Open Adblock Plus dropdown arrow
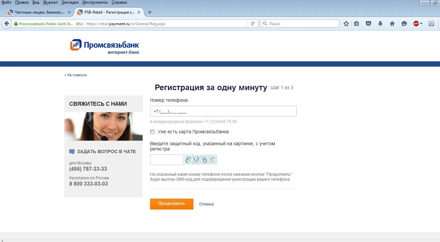Image resolution: width=440 pixels, height=242 pixels. 421,24
